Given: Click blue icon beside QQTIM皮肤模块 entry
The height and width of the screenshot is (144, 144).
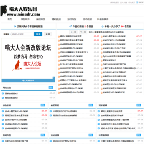Looking at the screenshot, I should click(51, 111).
